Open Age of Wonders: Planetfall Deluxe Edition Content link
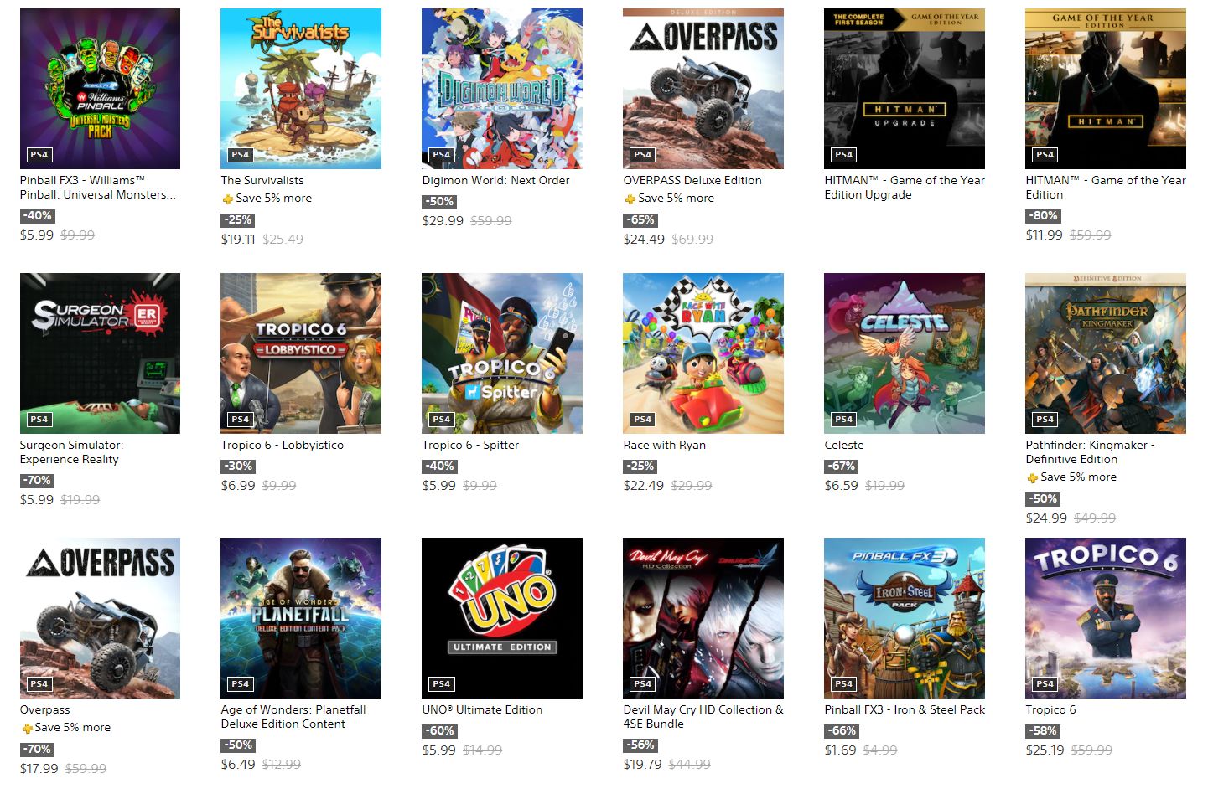 (293, 717)
